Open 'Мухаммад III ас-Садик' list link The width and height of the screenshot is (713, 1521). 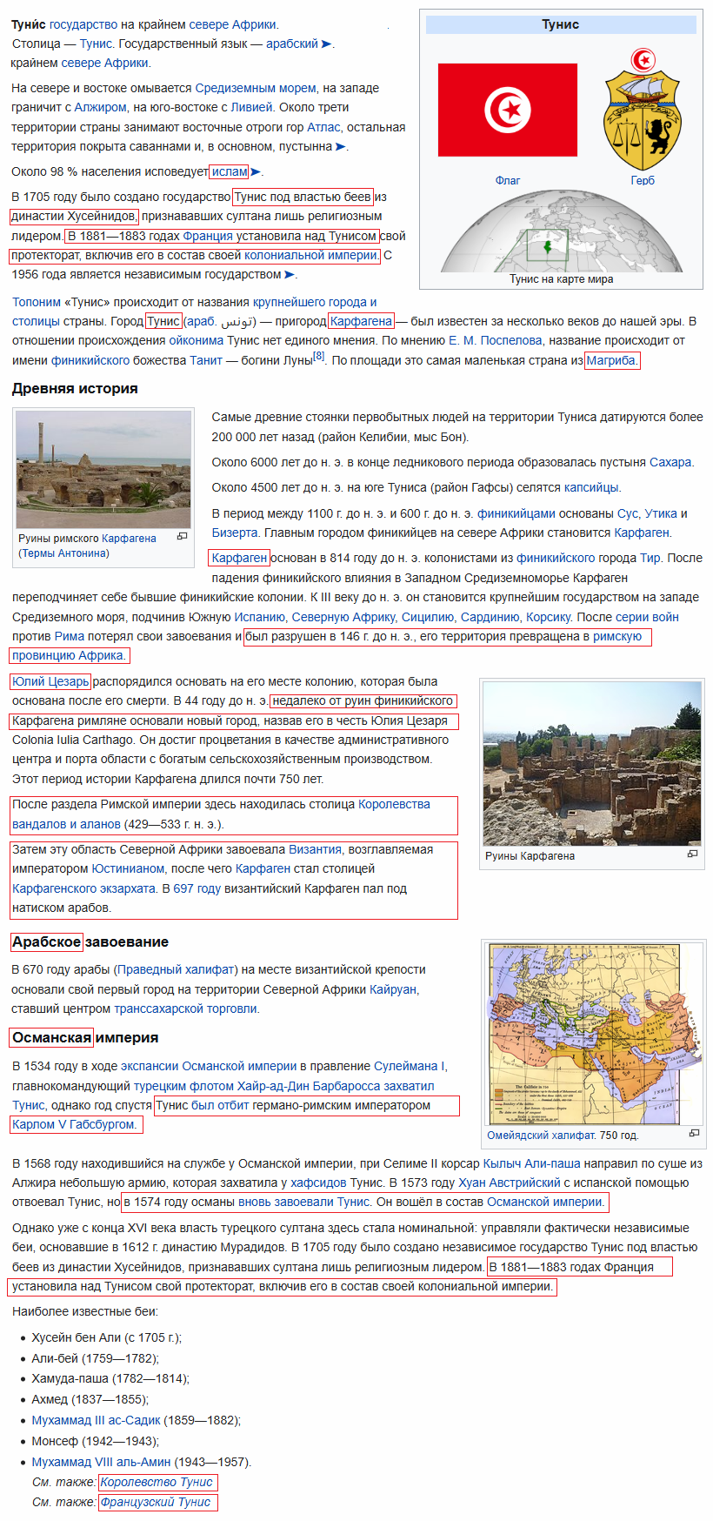tap(96, 1420)
